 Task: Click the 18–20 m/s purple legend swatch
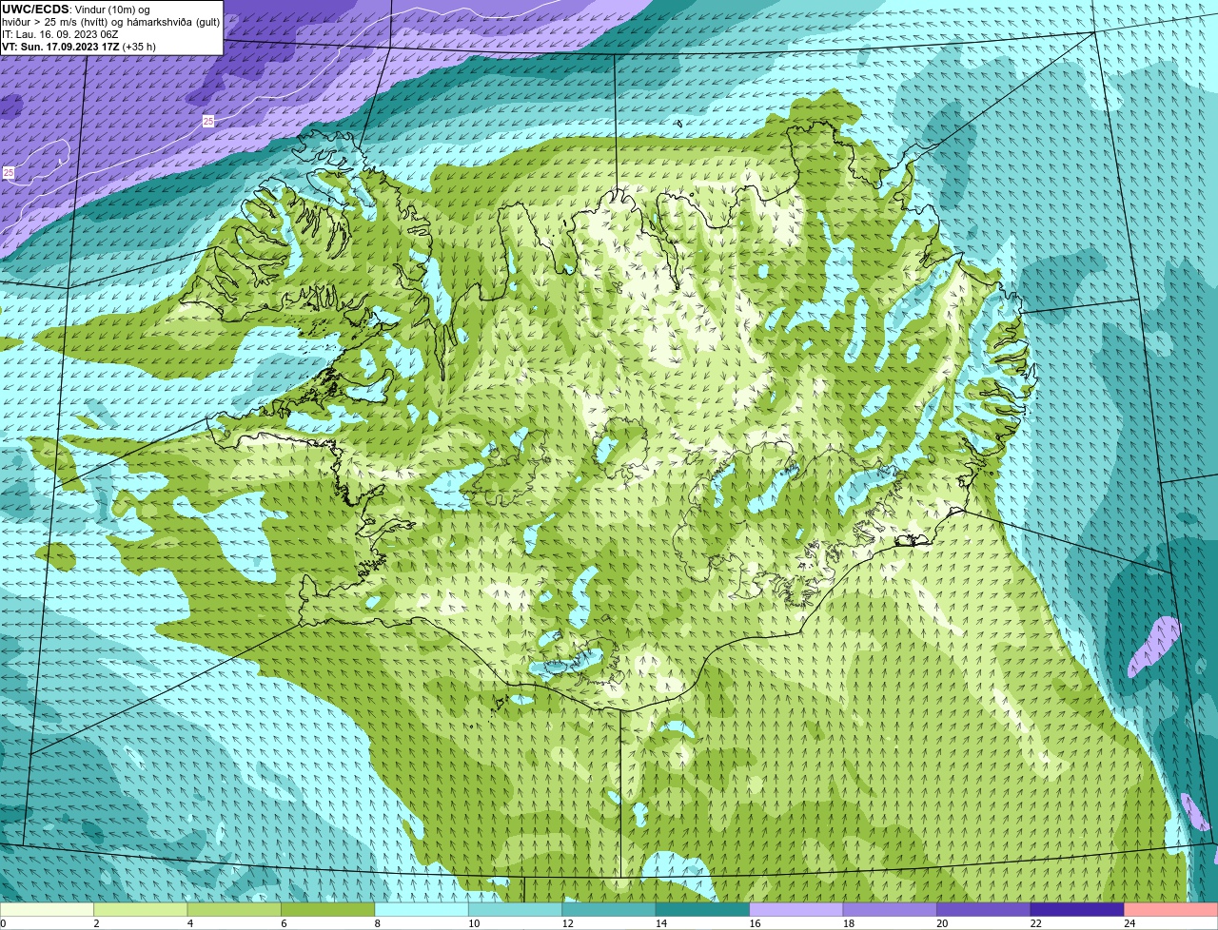(890, 909)
